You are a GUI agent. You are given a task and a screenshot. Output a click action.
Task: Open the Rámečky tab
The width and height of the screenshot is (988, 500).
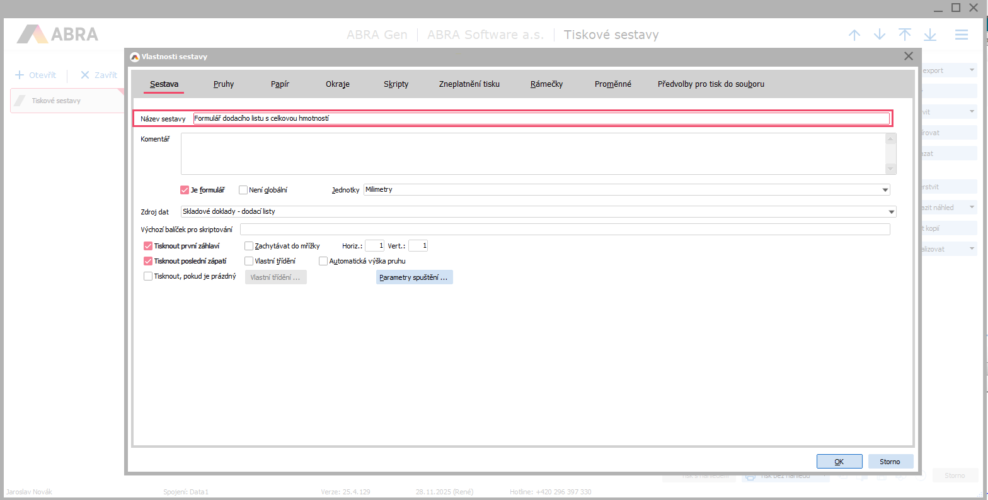coord(546,84)
